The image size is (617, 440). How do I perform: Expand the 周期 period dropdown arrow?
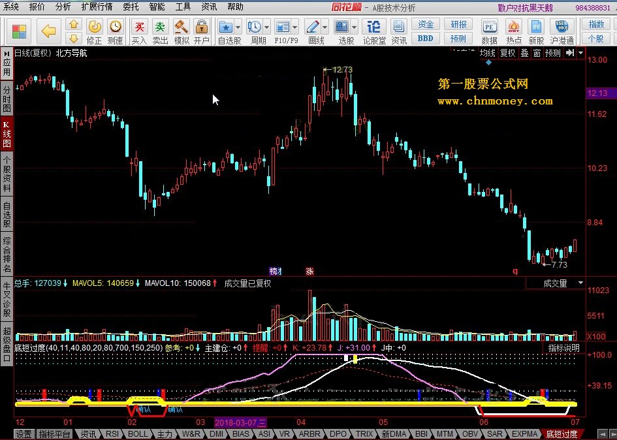266,27
